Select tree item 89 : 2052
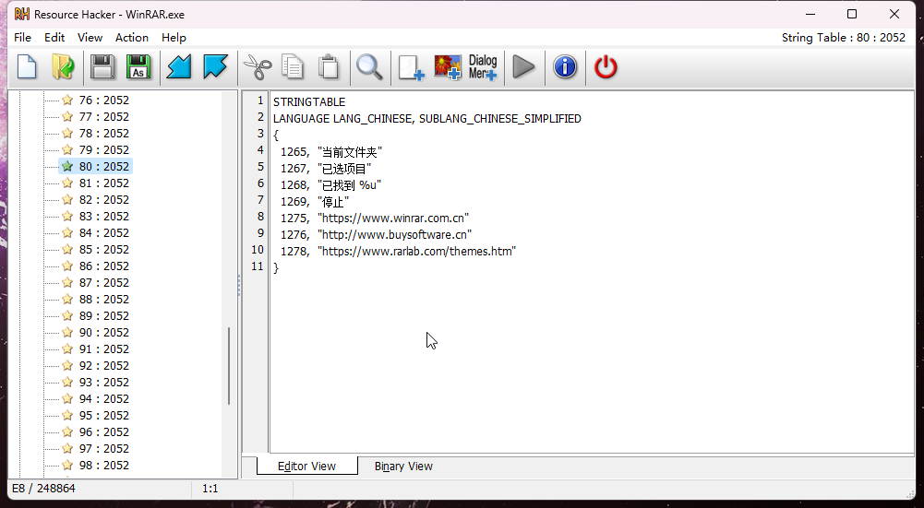Screen dimensions: 924x508 pos(104,316)
